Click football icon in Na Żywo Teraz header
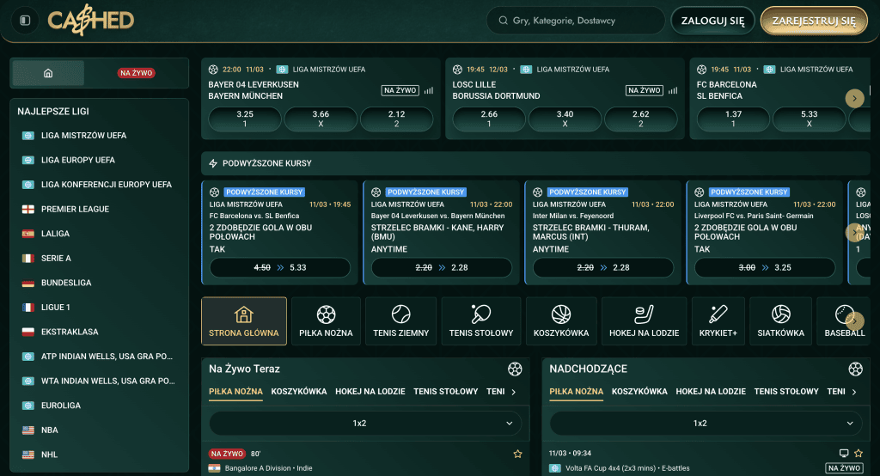880x476 pixels. tap(515, 369)
